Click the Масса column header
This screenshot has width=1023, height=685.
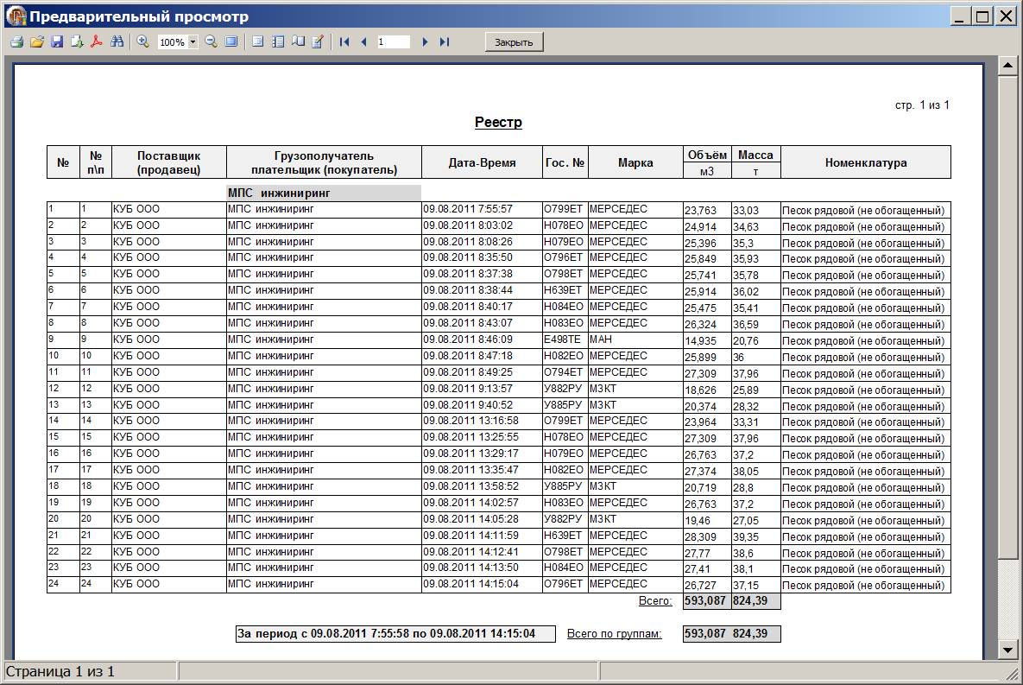click(755, 155)
